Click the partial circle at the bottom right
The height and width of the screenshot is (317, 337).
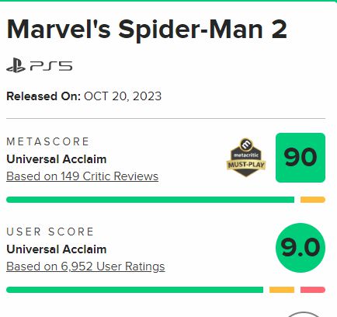[x=304, y=315]
